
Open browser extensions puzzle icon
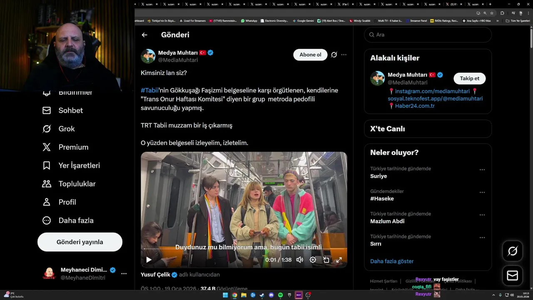pyautogui.click(x=502, y=13)
